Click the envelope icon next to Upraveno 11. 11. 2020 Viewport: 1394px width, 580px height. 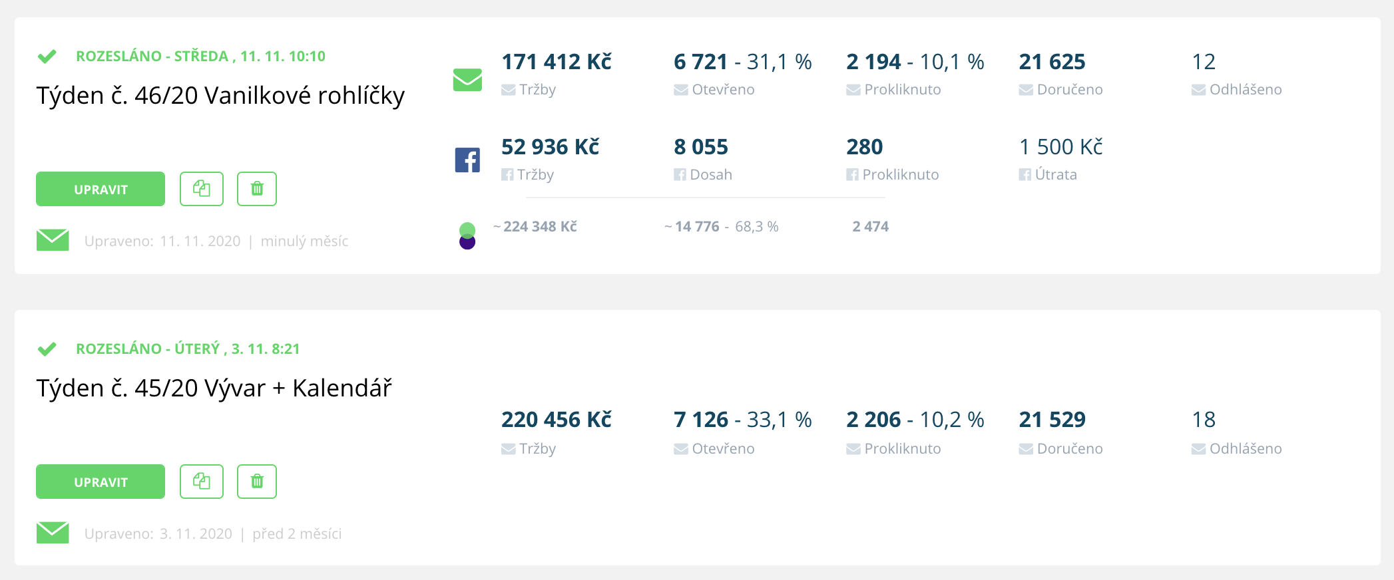point(53,240)
